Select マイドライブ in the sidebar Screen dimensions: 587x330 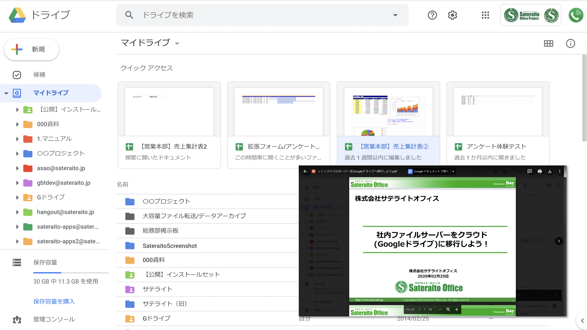point(51,93)
